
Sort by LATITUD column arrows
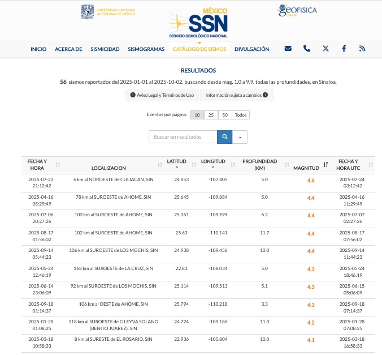(194, 165)
